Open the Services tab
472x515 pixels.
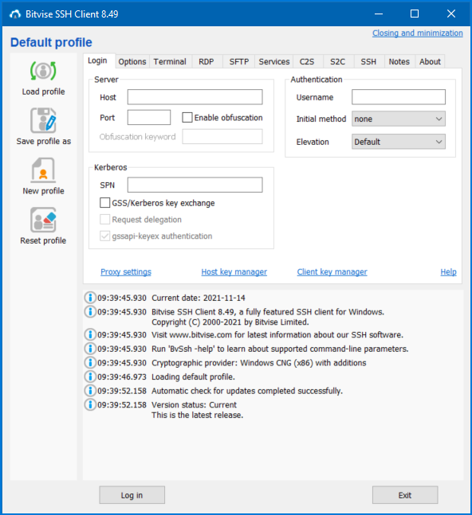274,61
